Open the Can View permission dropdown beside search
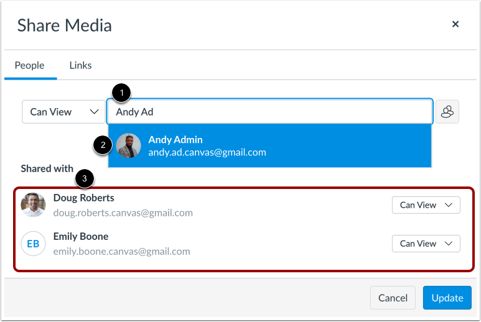The image size is (481, 322). [64, 112]
